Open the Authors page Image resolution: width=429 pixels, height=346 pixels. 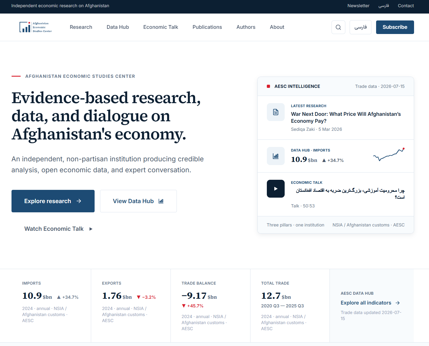click(x=246, y=27)
